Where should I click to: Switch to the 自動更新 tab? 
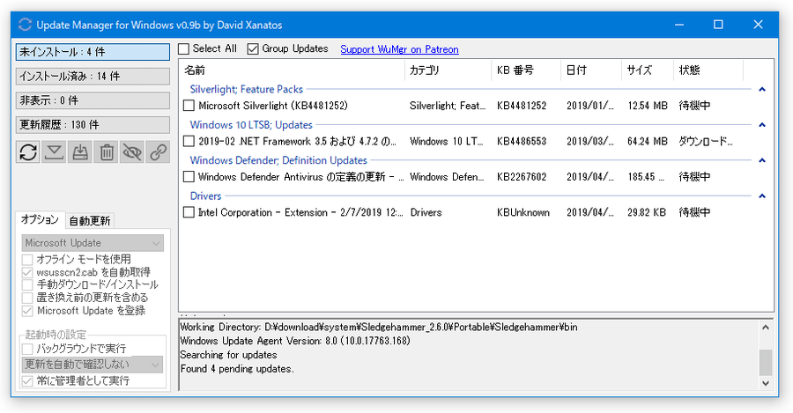pyautogui.click(x=90, y=221)
